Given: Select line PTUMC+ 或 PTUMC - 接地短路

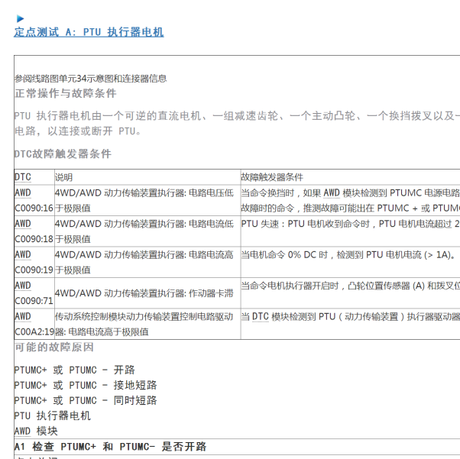Looking at the screenshot, I should coord(86,385).
